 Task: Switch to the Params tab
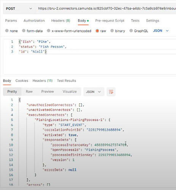11,21
